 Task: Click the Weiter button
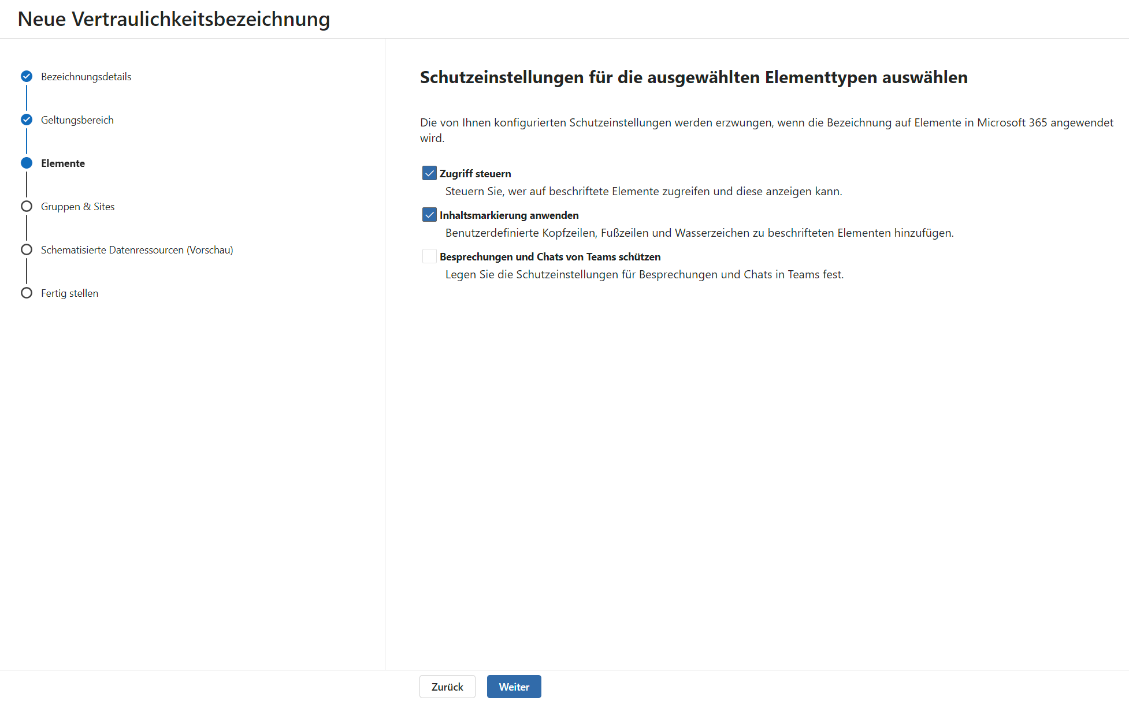(514, 687)
